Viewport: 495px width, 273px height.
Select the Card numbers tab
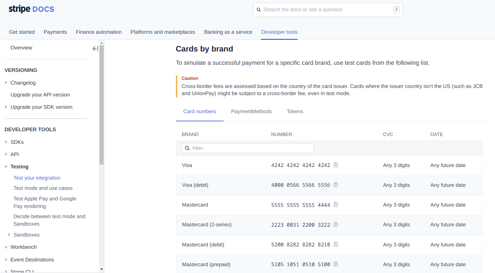coord(200,111)
